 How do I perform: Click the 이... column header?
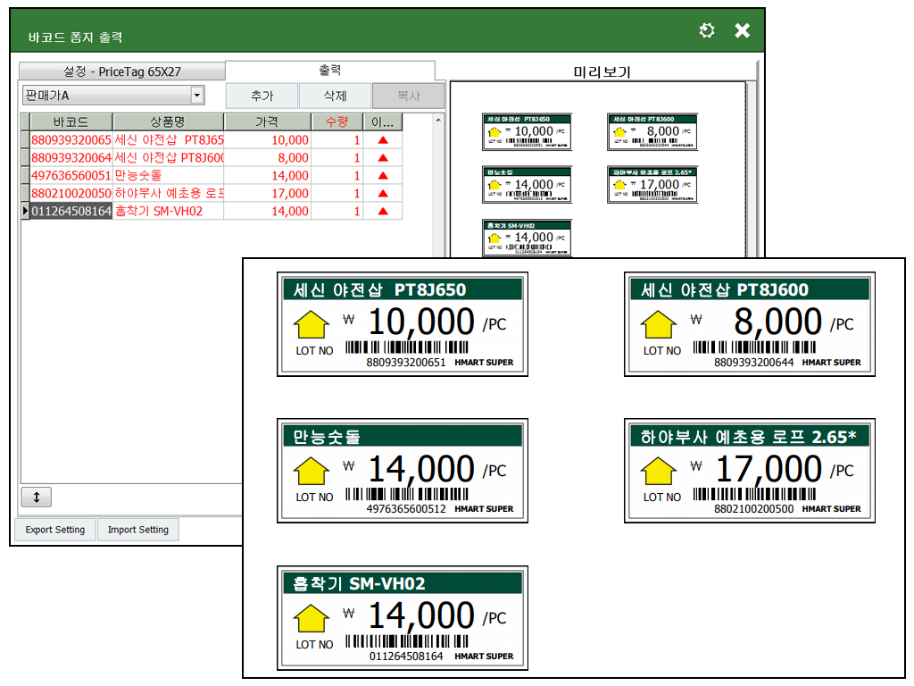coord(382,121)
